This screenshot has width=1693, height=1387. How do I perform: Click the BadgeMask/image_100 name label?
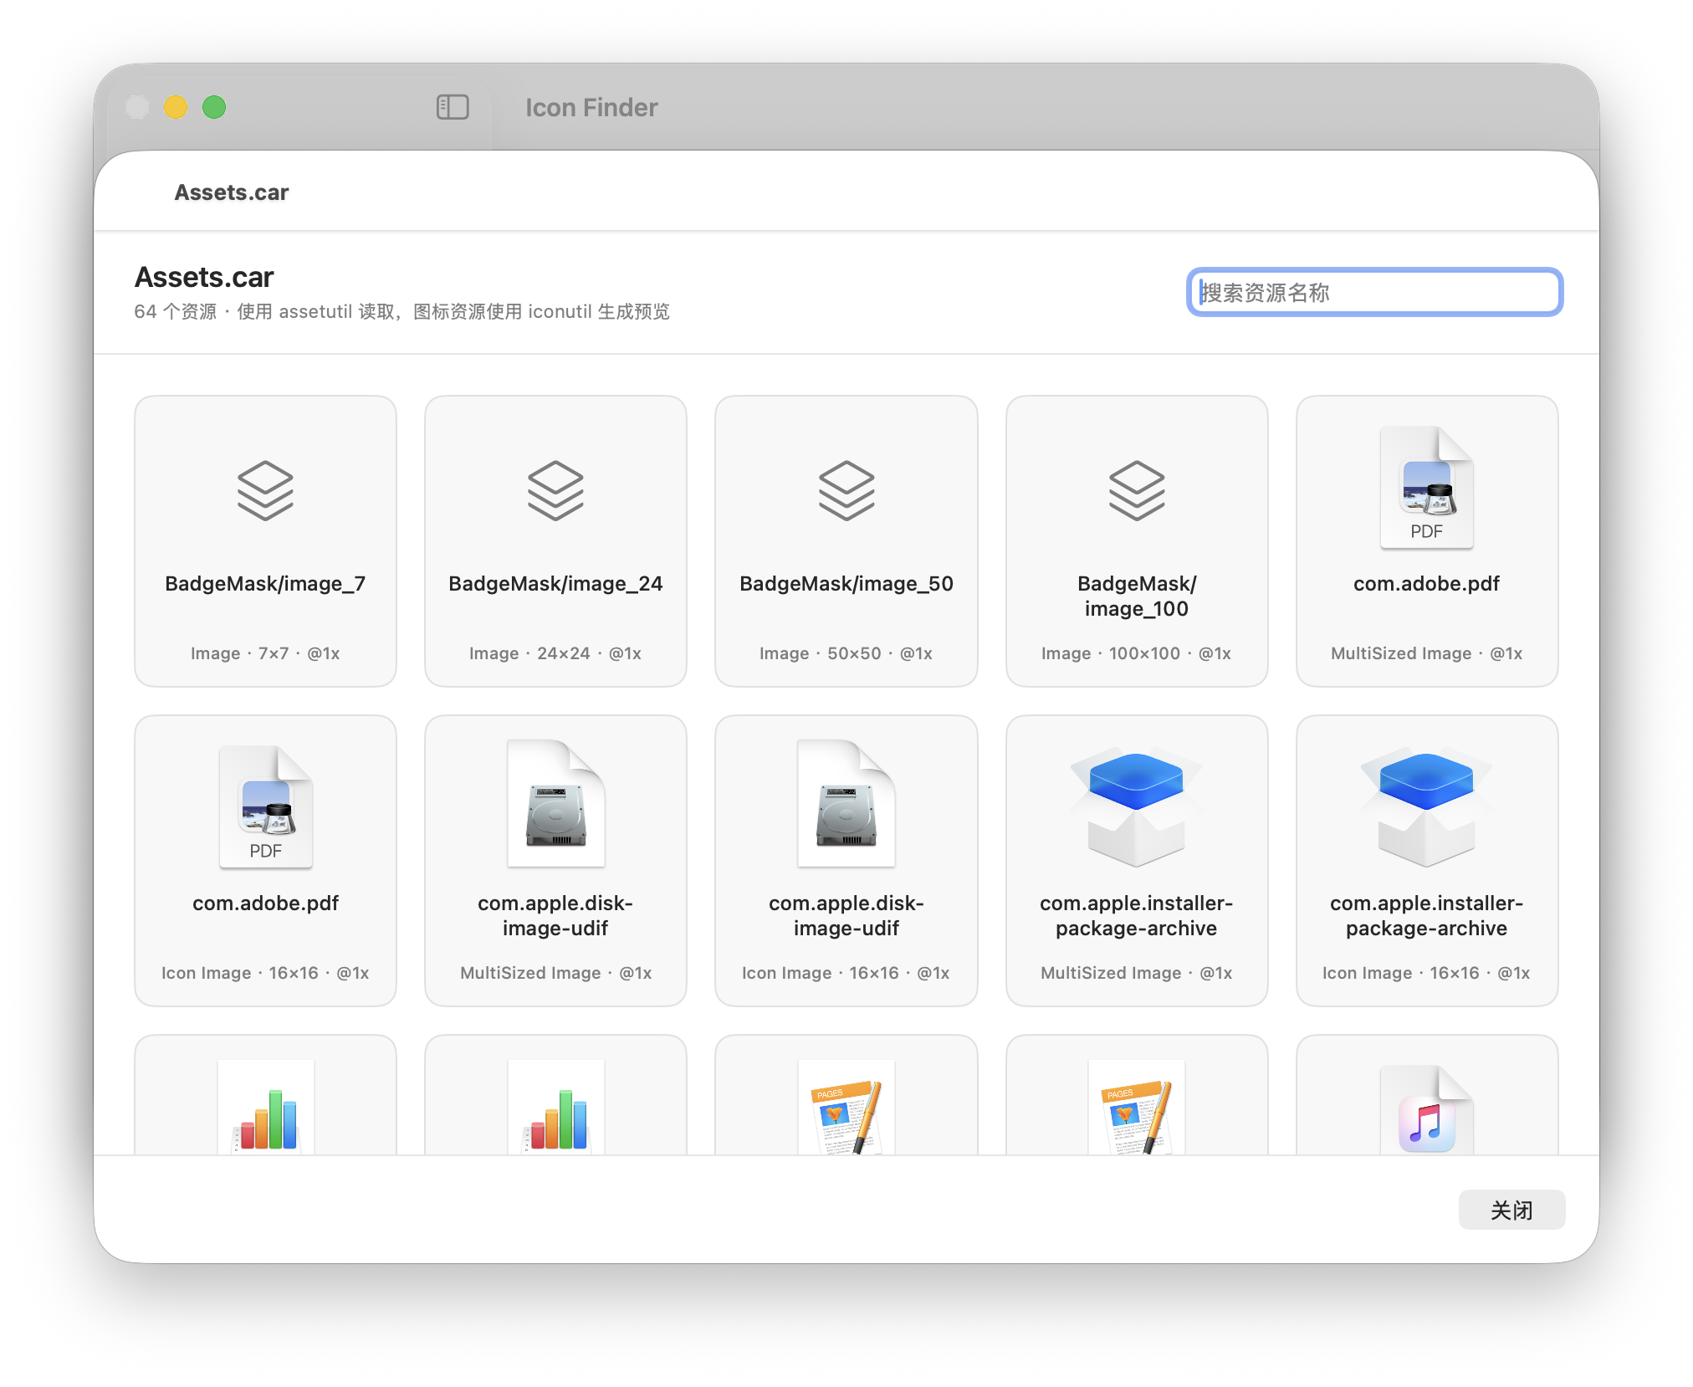(1136, 596)
